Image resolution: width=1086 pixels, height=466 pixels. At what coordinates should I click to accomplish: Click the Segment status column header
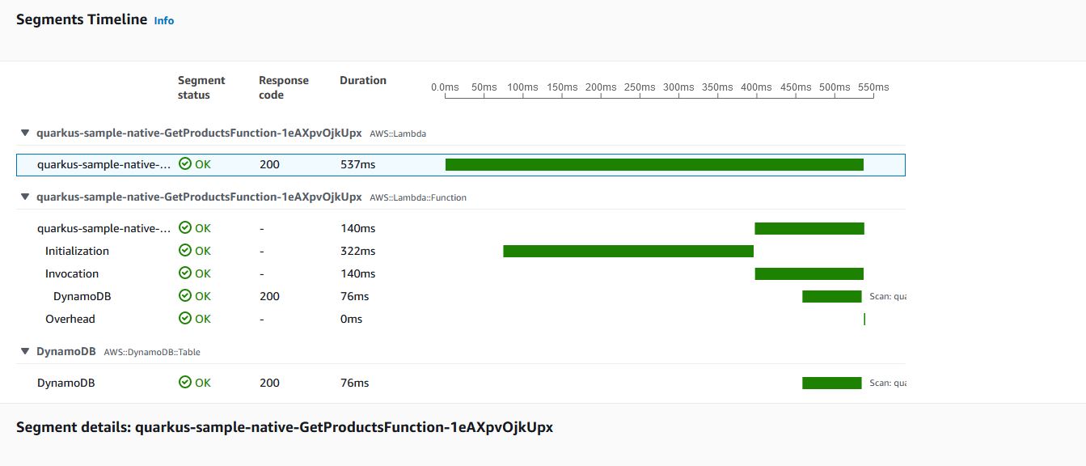(201, 87)
